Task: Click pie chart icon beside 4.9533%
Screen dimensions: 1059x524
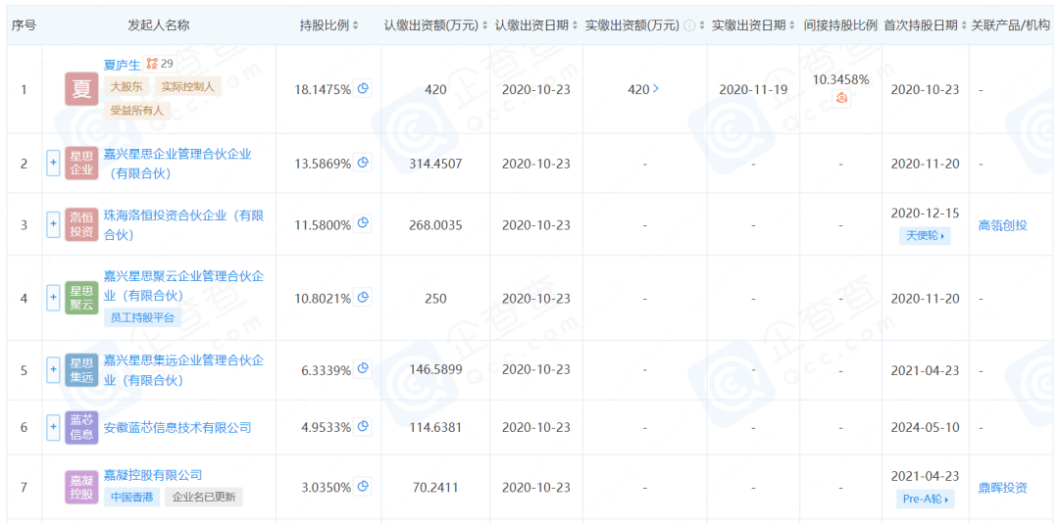Action: pyautogui.click(x=363, y=427)
